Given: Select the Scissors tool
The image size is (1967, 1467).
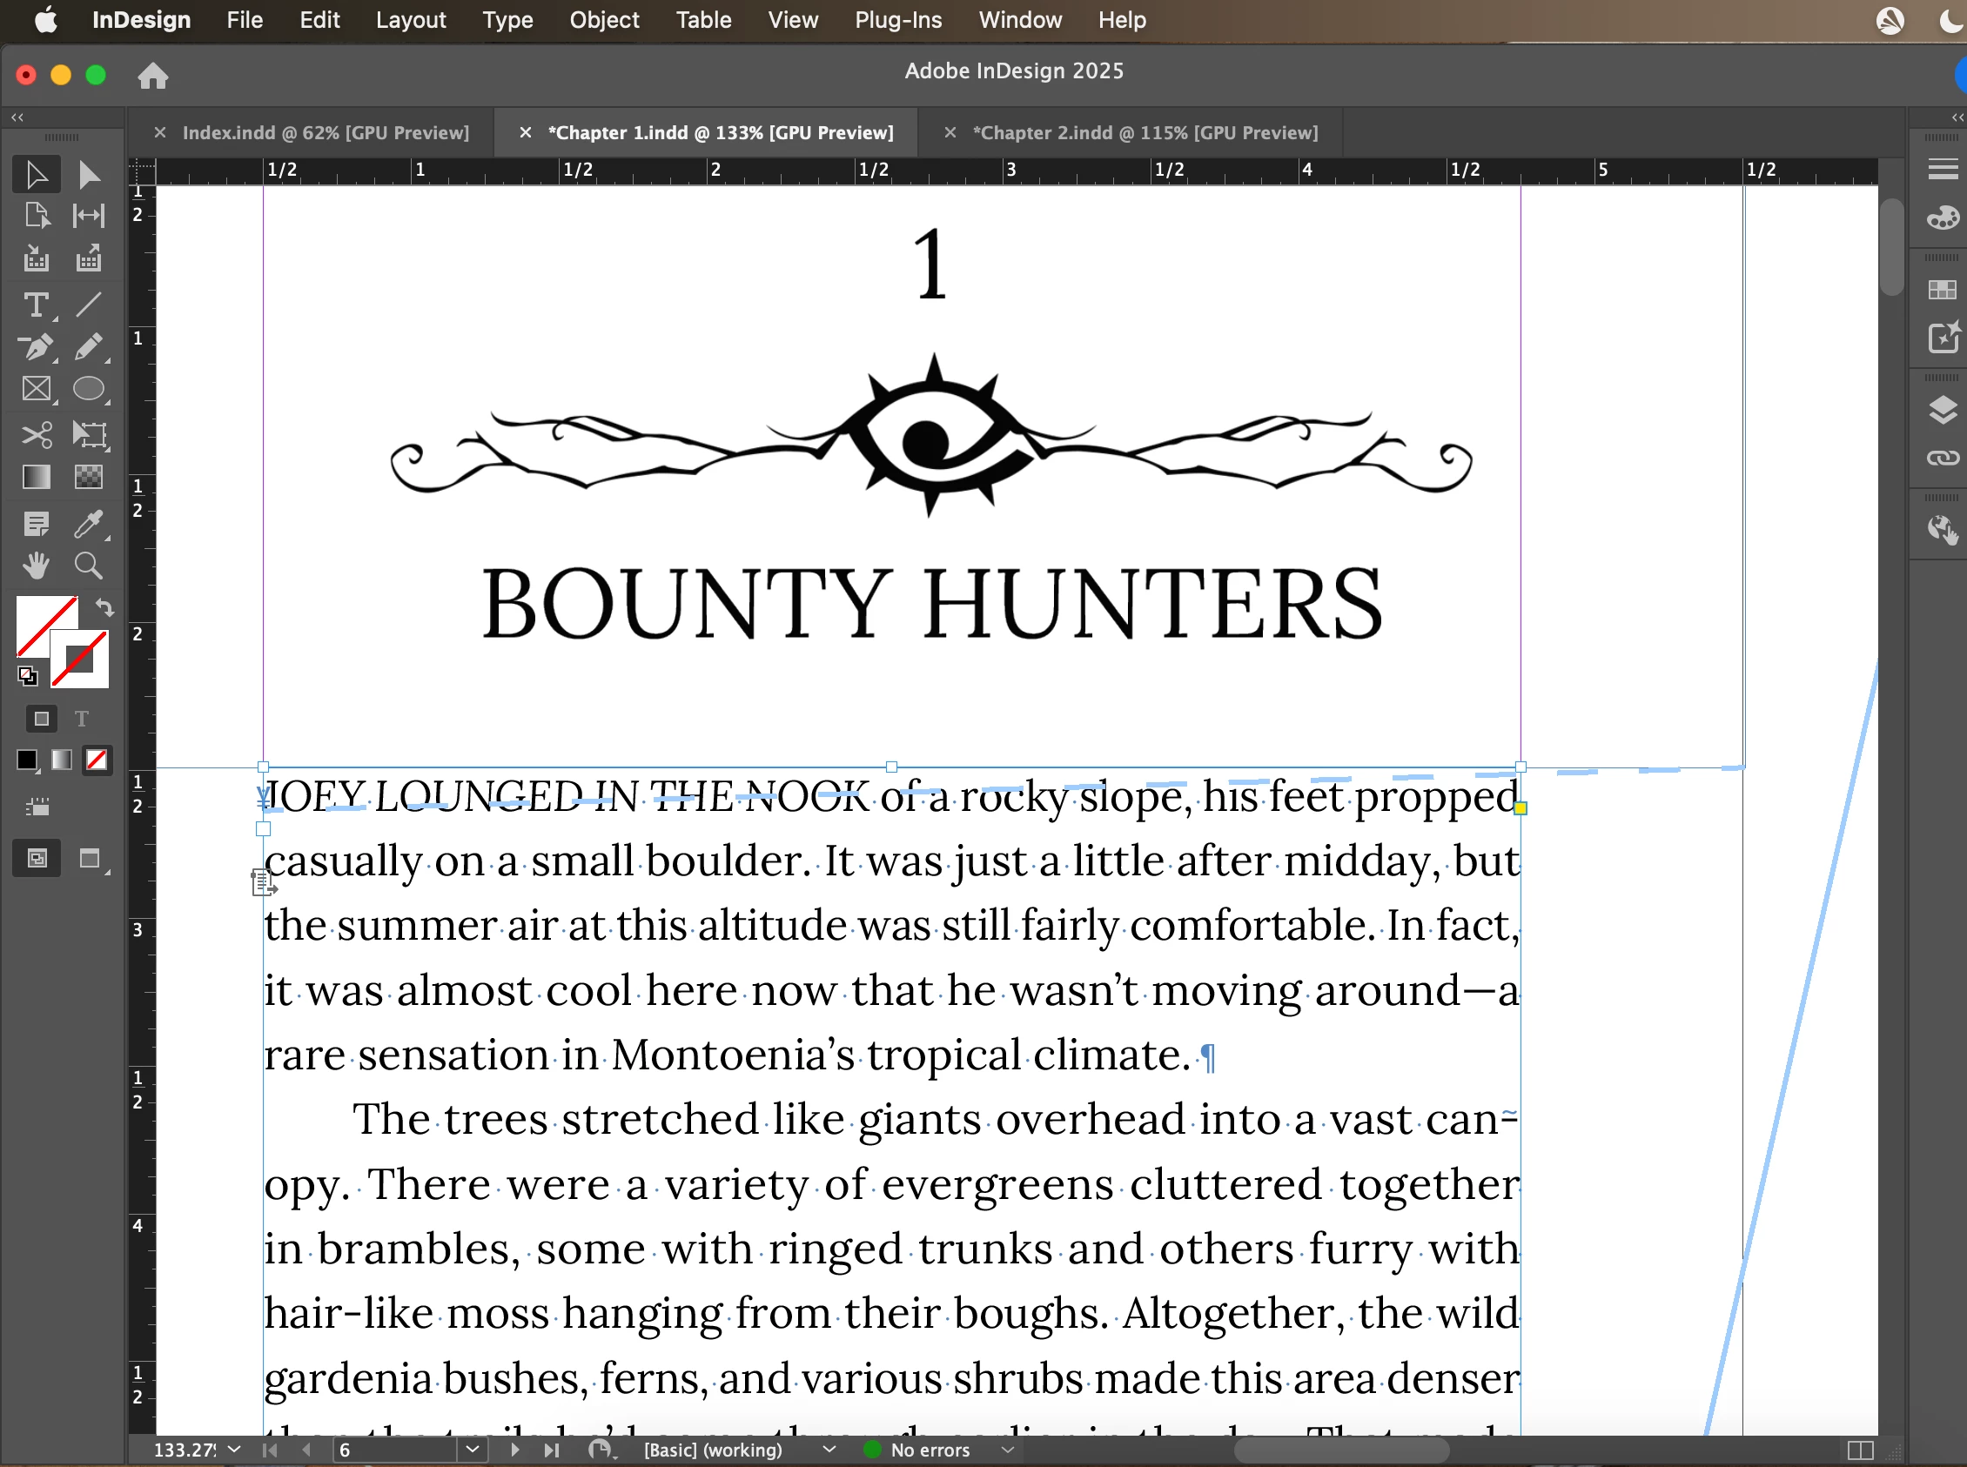Looking at the screenshot, I should 36,435.
